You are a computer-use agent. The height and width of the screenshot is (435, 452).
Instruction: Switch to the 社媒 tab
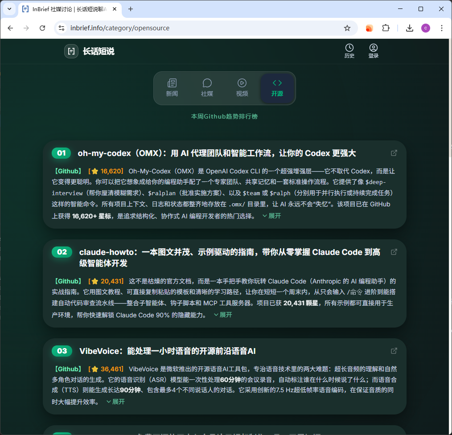(207, 87)
